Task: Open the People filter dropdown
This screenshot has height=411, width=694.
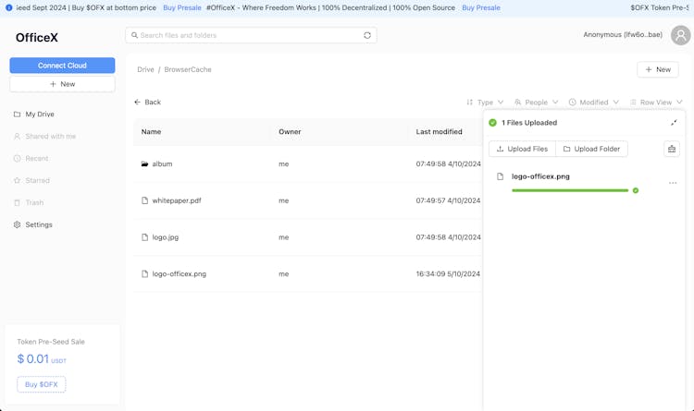Action: (x=537, y=103)
